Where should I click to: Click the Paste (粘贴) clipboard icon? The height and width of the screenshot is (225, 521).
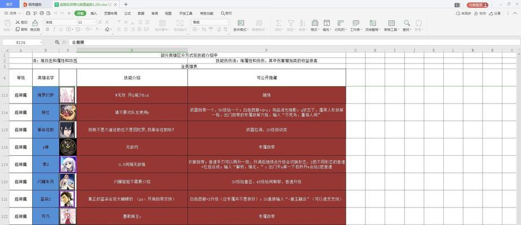click(x=7, y=23)
